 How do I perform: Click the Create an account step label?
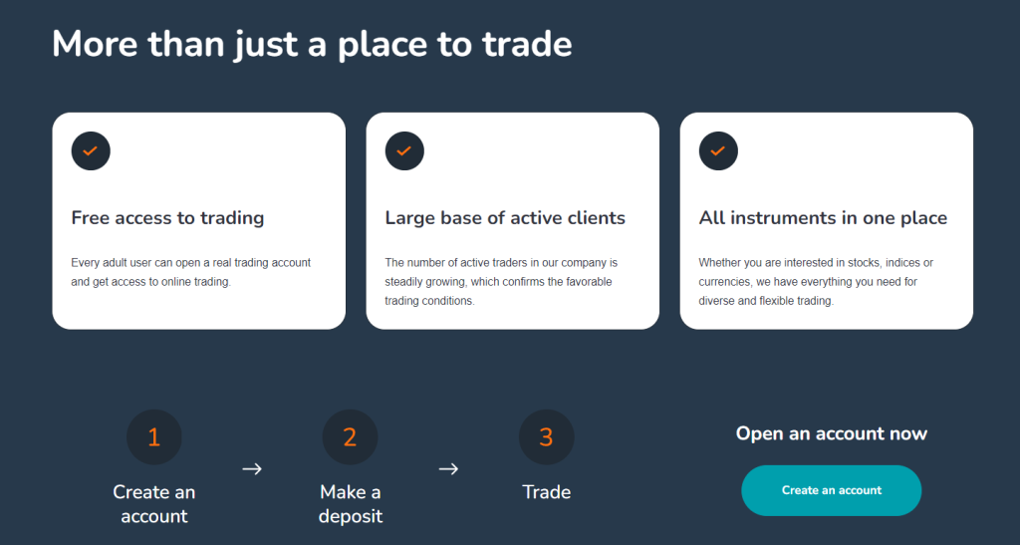click(154, 504)
